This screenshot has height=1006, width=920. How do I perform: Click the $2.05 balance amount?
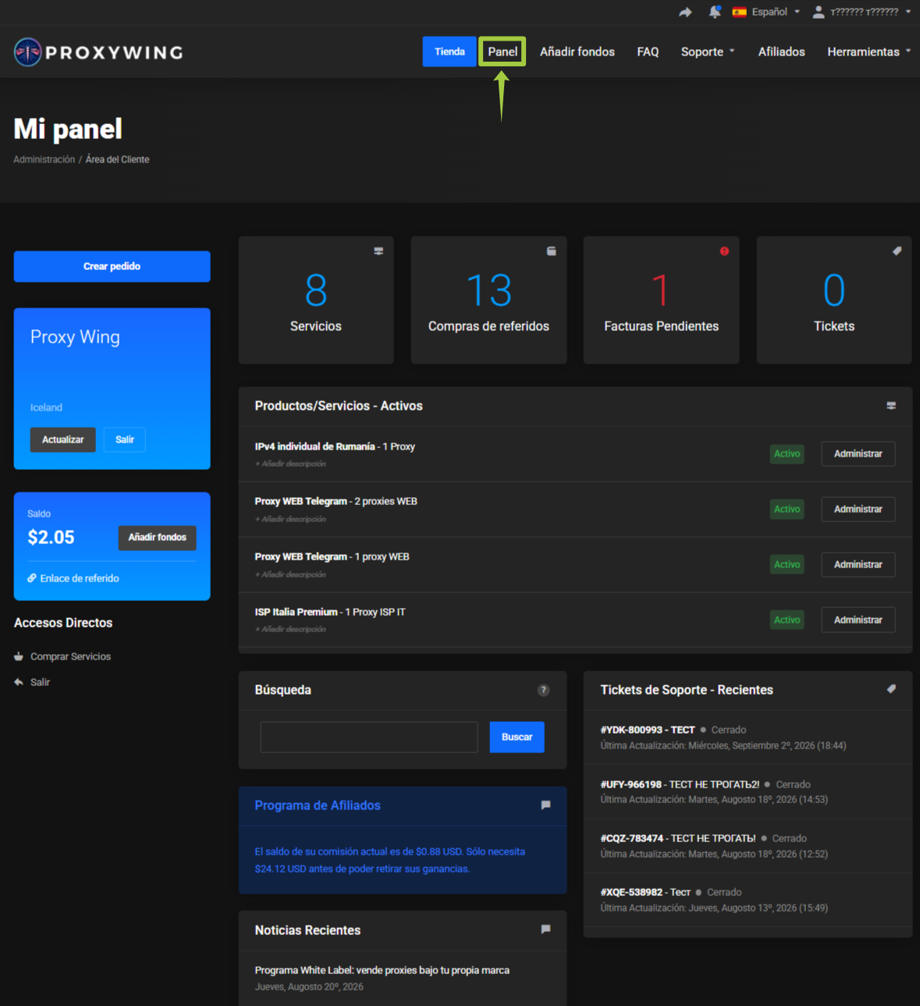tap(51, 537)
